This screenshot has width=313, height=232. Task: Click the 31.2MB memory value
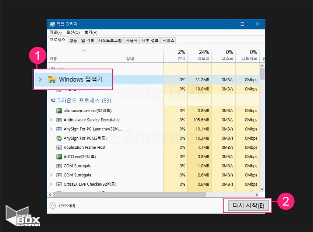(202, 80)
